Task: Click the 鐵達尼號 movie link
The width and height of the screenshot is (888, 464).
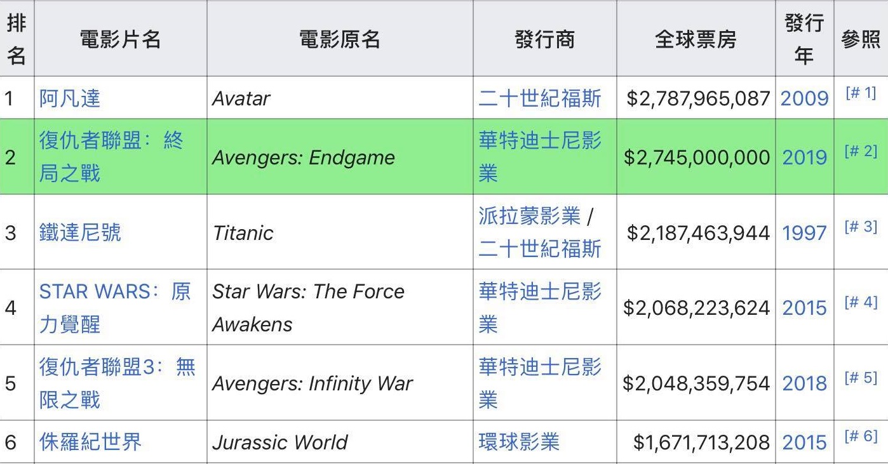Action: [80, 232]
